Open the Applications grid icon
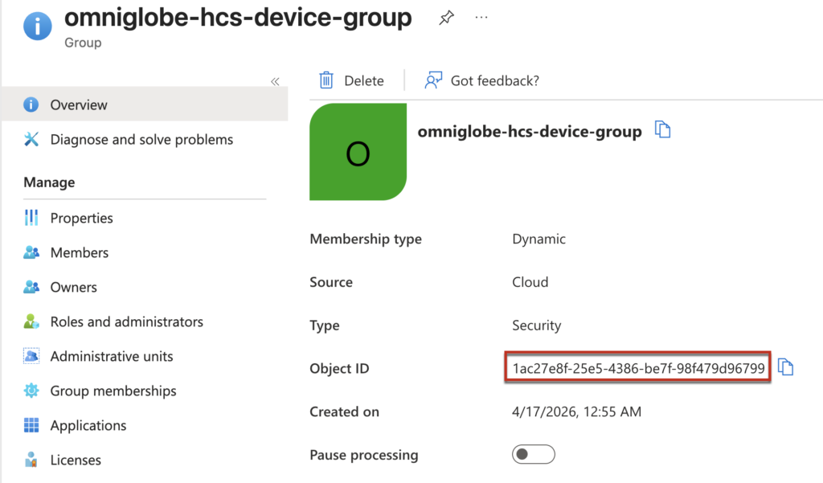Screen dimensions: 823x483 pos(31,425)
